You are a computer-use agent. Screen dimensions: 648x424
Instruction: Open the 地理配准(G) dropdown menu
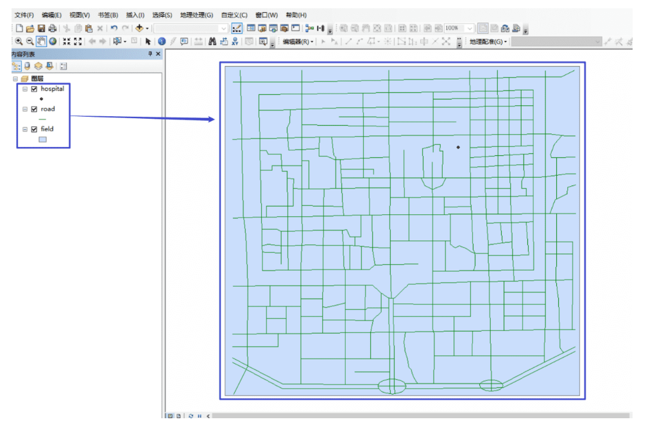pyautogui.click(x=488, y=42)
